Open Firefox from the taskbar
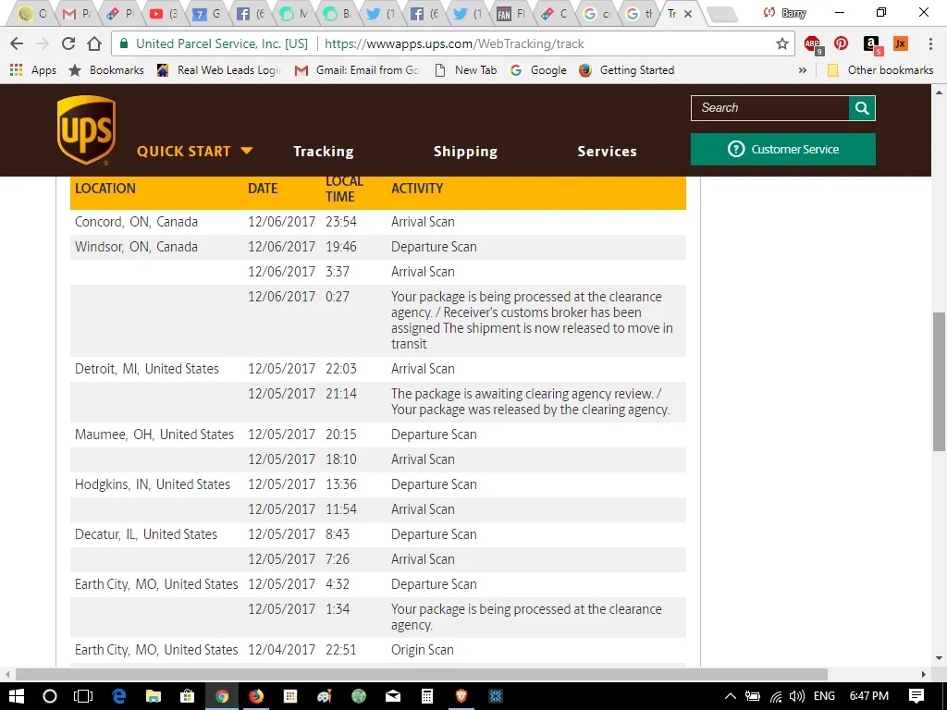947x710 pixels. [x=256, y=696]
